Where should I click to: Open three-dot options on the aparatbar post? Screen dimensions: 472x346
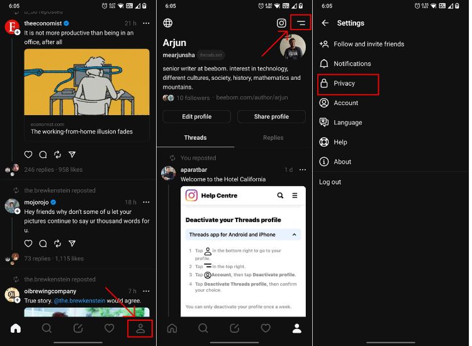click(302, 170)
